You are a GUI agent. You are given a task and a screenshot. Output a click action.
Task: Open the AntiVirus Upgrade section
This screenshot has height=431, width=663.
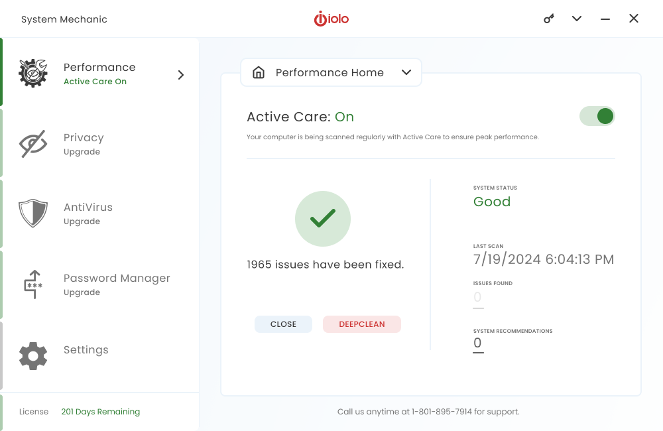coord(101,214)
